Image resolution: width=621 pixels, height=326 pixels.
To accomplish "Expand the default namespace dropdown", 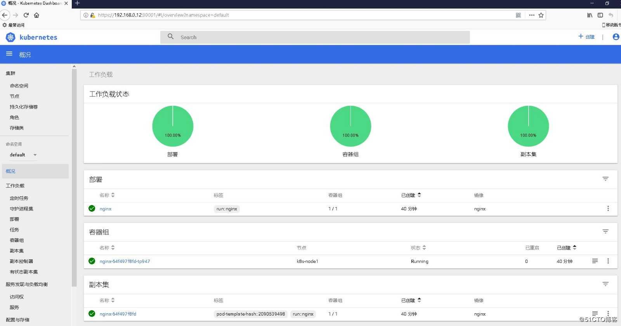I will coord(23,155).
